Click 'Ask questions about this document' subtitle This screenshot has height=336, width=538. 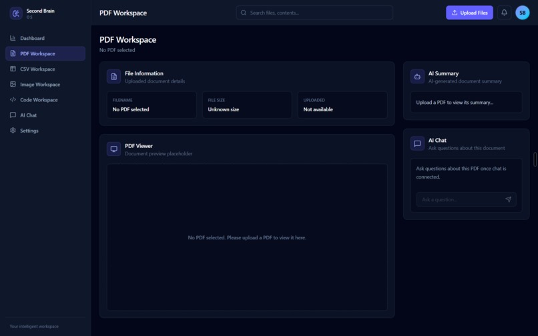[x=467, y=148]
